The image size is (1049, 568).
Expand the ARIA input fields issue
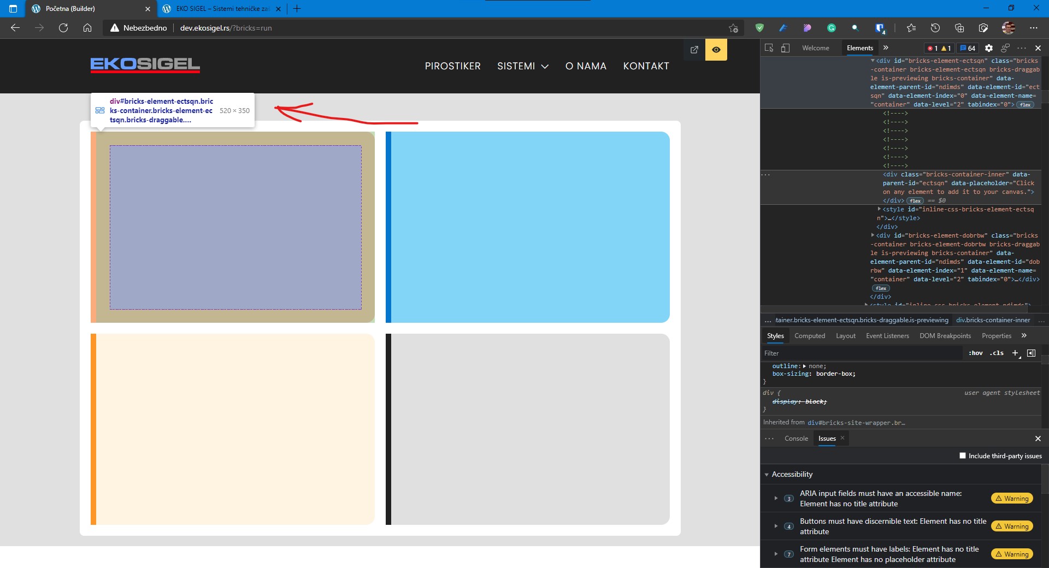[x=776, y=498]
